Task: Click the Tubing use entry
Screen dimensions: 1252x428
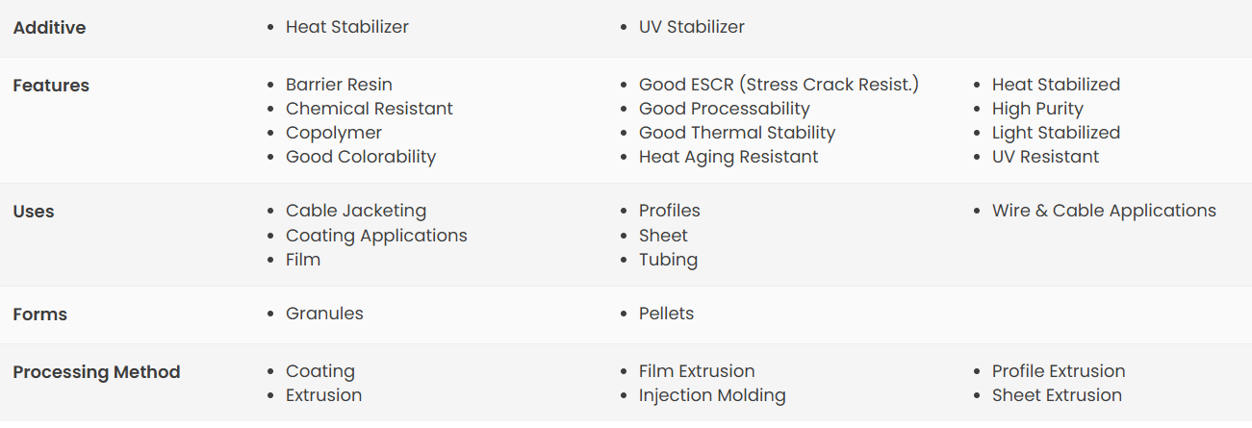Action: click(668, 260)
